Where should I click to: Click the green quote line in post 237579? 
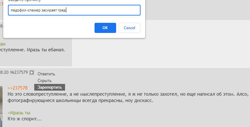(19, 113)
